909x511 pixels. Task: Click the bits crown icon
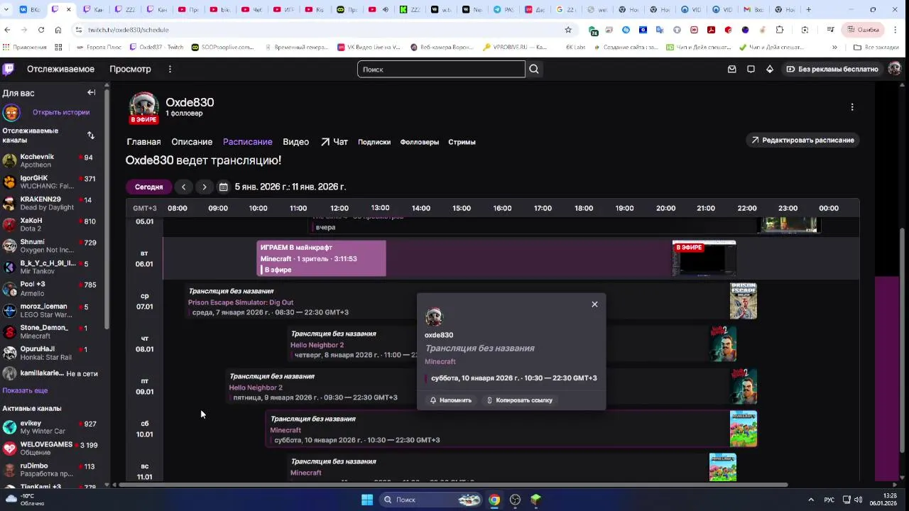770,69
